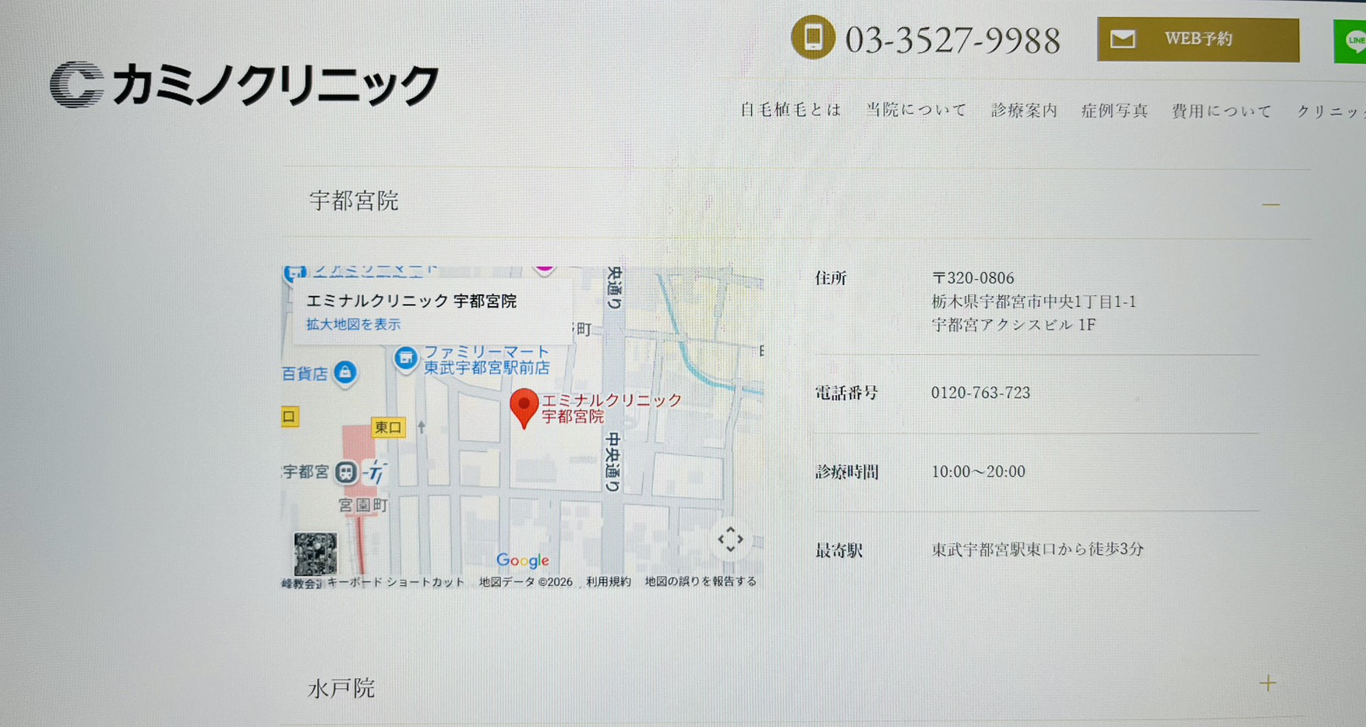The width and height of the screenshot is (1366, 727).
Task: Open the 当院について menu
Action: [x=916, y=110]
